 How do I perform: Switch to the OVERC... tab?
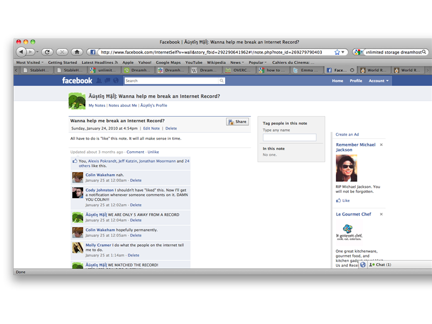(x=239, y=70)
